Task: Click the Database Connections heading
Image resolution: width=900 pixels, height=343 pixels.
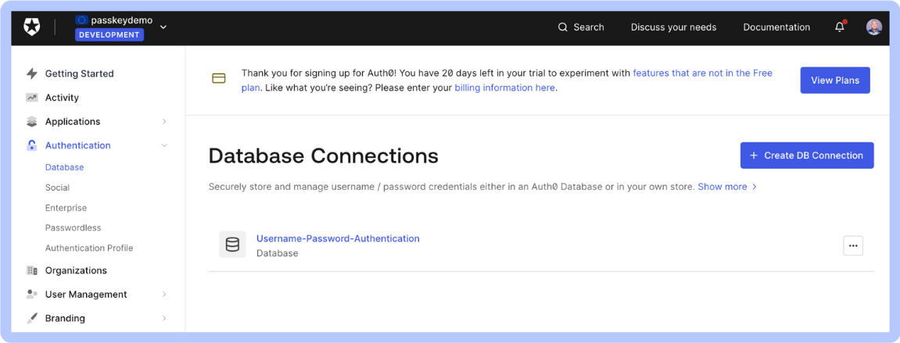Action: click(323, 155)
